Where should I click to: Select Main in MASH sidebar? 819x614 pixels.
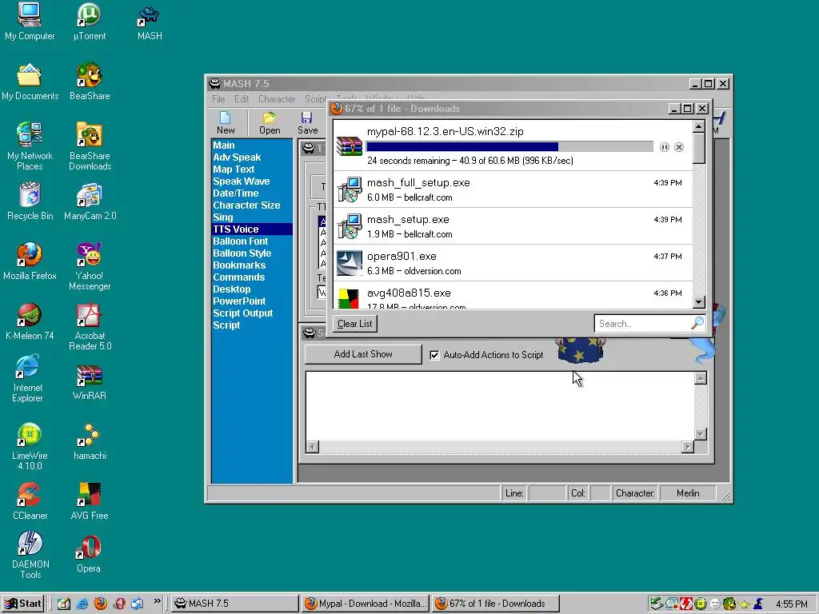tap(252, 146)
